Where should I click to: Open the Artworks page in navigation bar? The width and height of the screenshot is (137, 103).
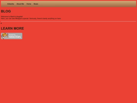(11, 4)
